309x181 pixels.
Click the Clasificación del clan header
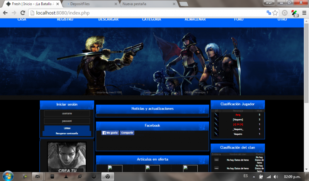pos(238,148)
